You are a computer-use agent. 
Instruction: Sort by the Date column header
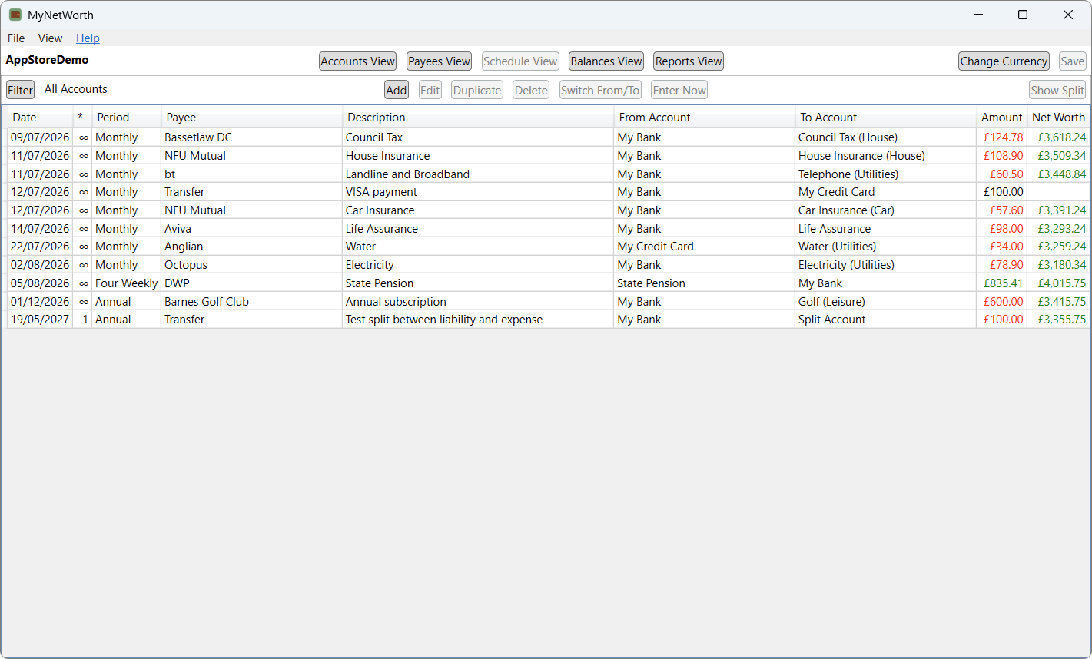pos(40,118)
